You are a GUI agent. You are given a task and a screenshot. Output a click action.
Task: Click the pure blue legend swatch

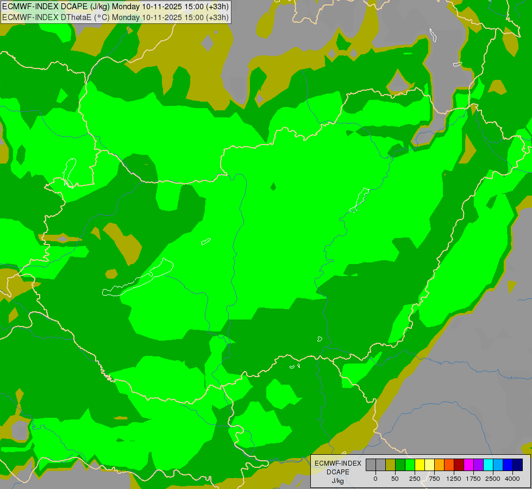[508, 465]
